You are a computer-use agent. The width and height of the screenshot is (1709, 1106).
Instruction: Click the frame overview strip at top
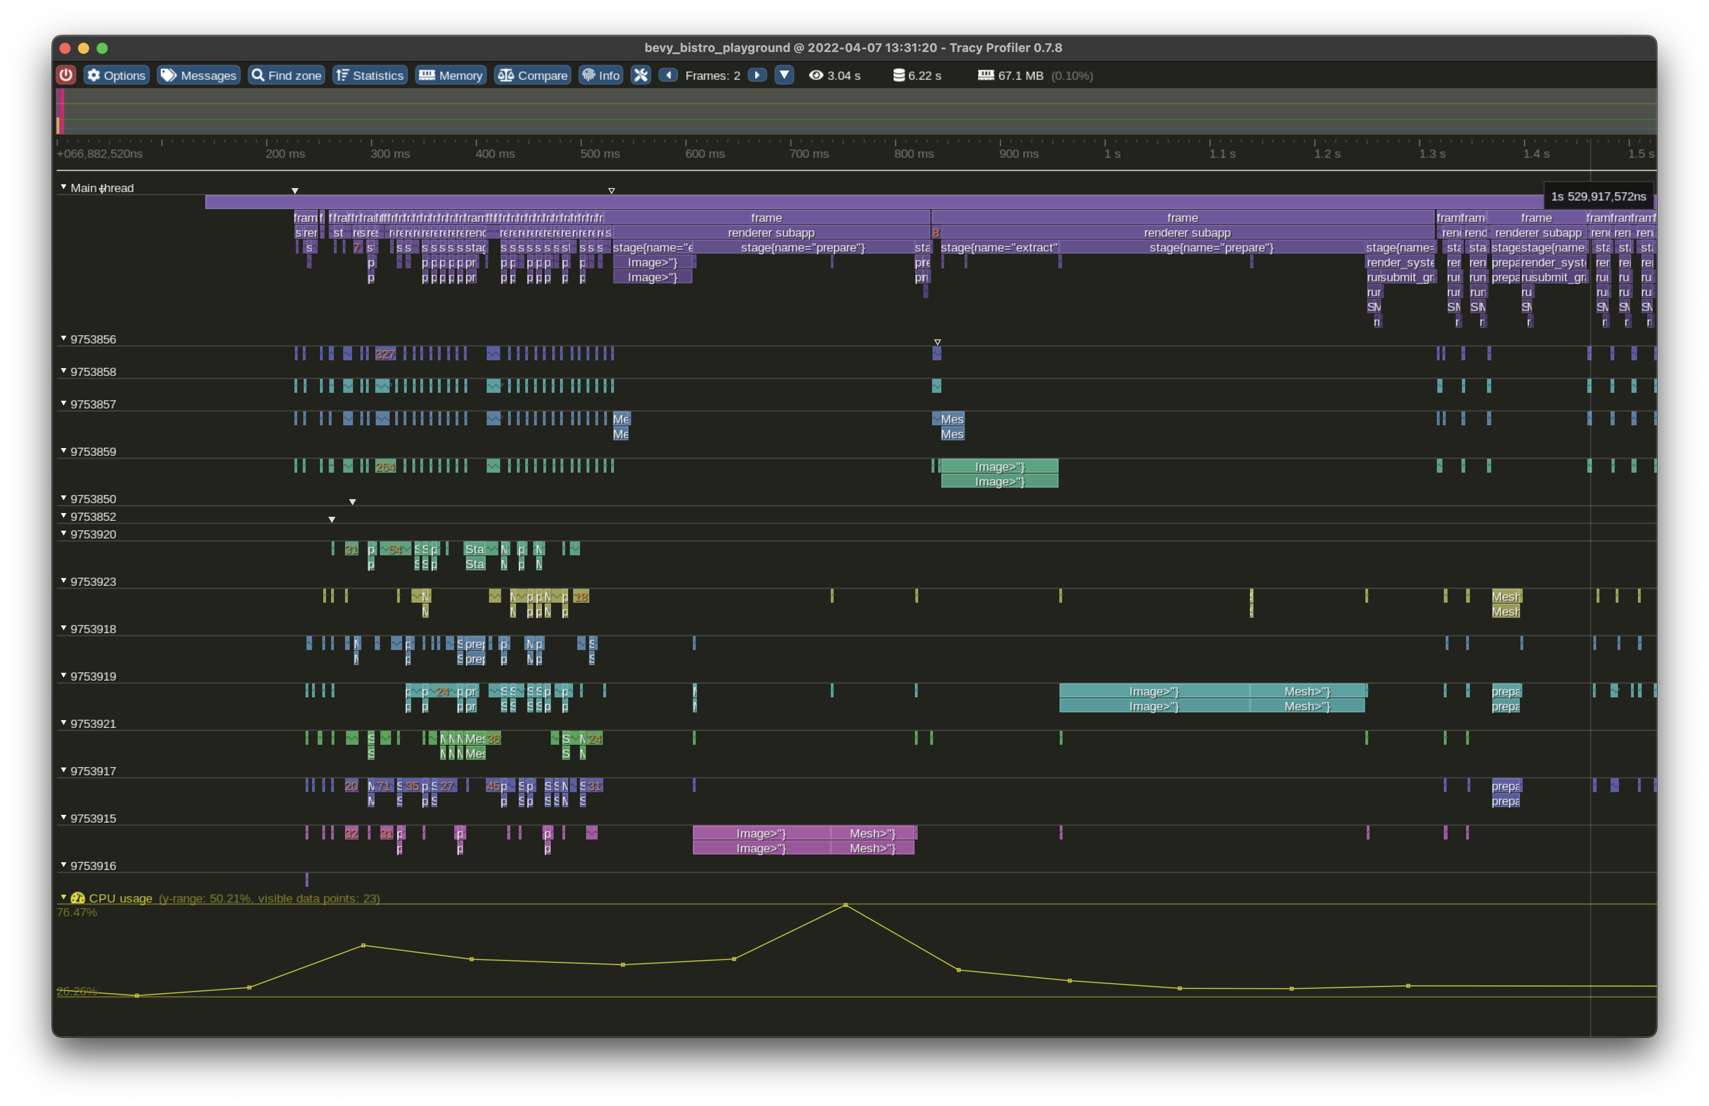pyautogui.click(x=856, y=111)
